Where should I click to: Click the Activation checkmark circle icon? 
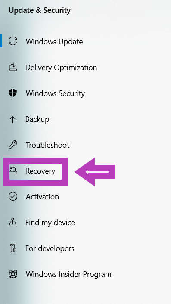13,196
